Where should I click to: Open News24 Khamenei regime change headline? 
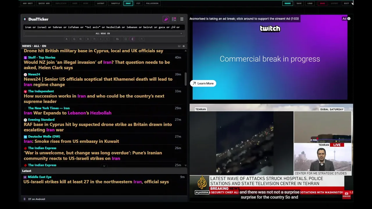(98, 82)
